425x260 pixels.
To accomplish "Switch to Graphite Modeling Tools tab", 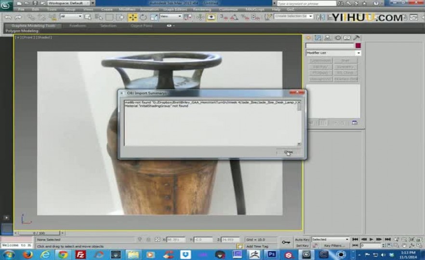I will [x=33, y=26].
